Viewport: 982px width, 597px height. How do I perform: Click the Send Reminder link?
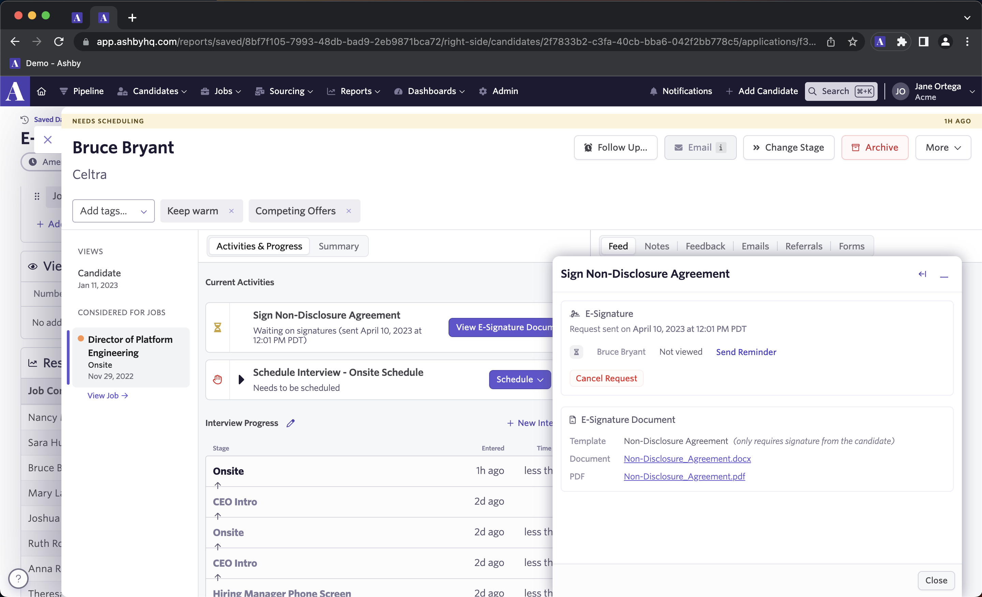pyautogui.click(x=746, y=352)
